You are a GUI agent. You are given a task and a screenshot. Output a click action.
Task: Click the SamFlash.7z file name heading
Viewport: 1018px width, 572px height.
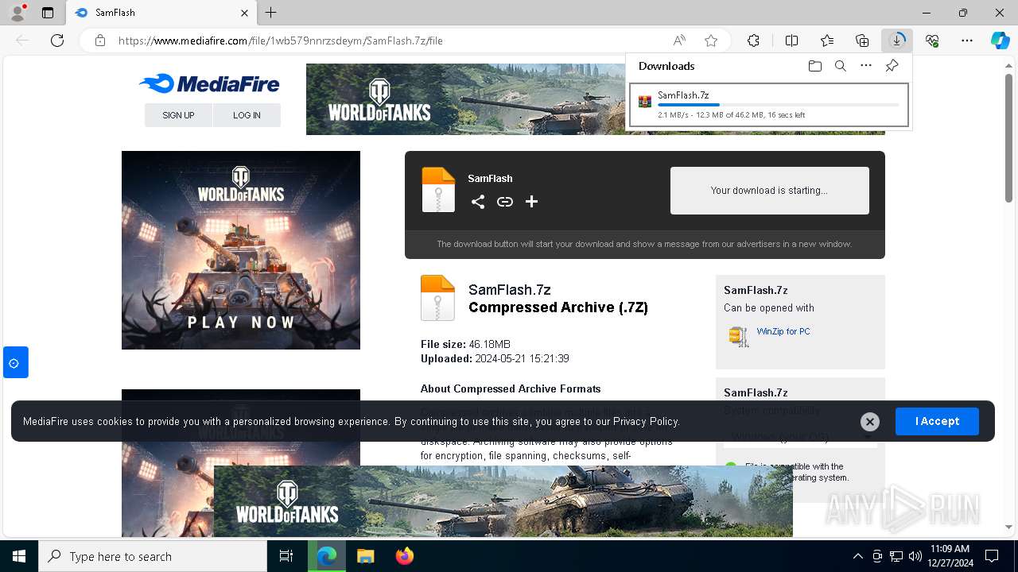pos(510,290)
